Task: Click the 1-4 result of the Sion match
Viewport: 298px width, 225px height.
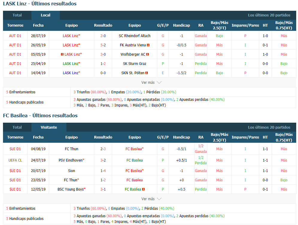Action: (x=103, y=171)
